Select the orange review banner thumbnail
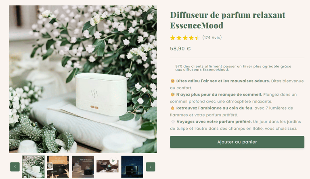 (58, 167)
